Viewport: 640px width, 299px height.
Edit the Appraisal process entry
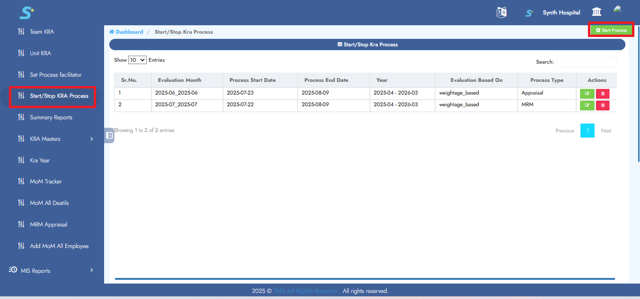click(587, 93)
